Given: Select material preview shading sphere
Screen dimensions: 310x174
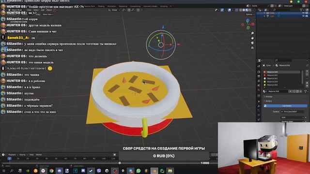Looking at the screenshot, I should [247, 10].
